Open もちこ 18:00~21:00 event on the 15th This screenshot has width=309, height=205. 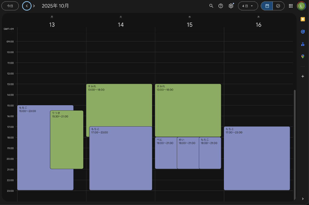[x=210, y=153]
